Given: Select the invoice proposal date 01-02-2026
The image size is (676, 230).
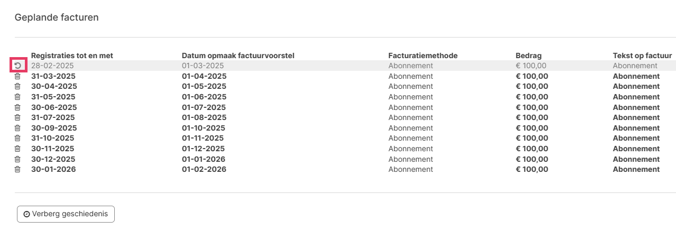Looking at the screenshot, I should pyautogui.click(x=204, y=169).
